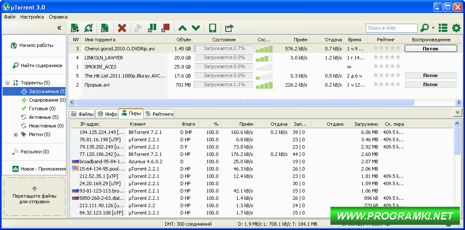Rate Chenyi.gorod torrent with stars
Viewport: 465px width, 230px height.
(x=386, y=48)
